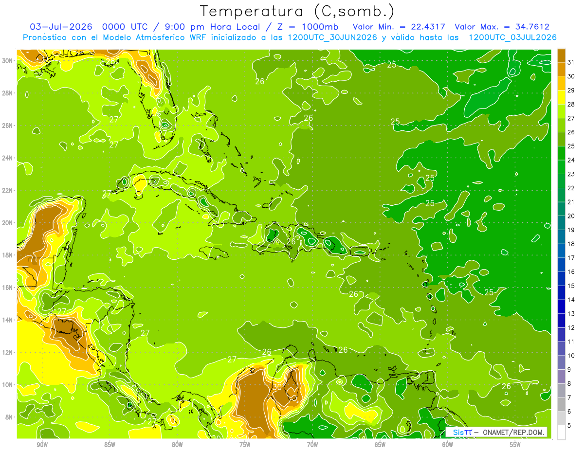The height and width of the screenshot is (451, 584).
Task: Click the '65W' longitude axis label
Action: click(380, 445)
